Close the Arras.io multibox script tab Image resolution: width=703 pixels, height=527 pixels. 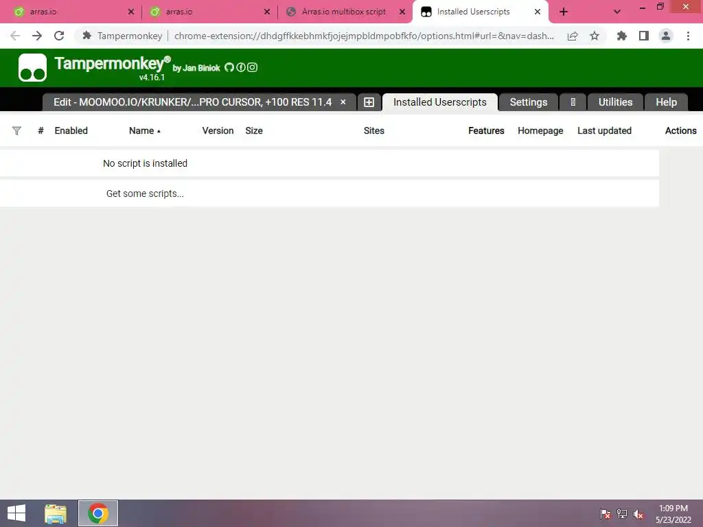click(402, 12)
